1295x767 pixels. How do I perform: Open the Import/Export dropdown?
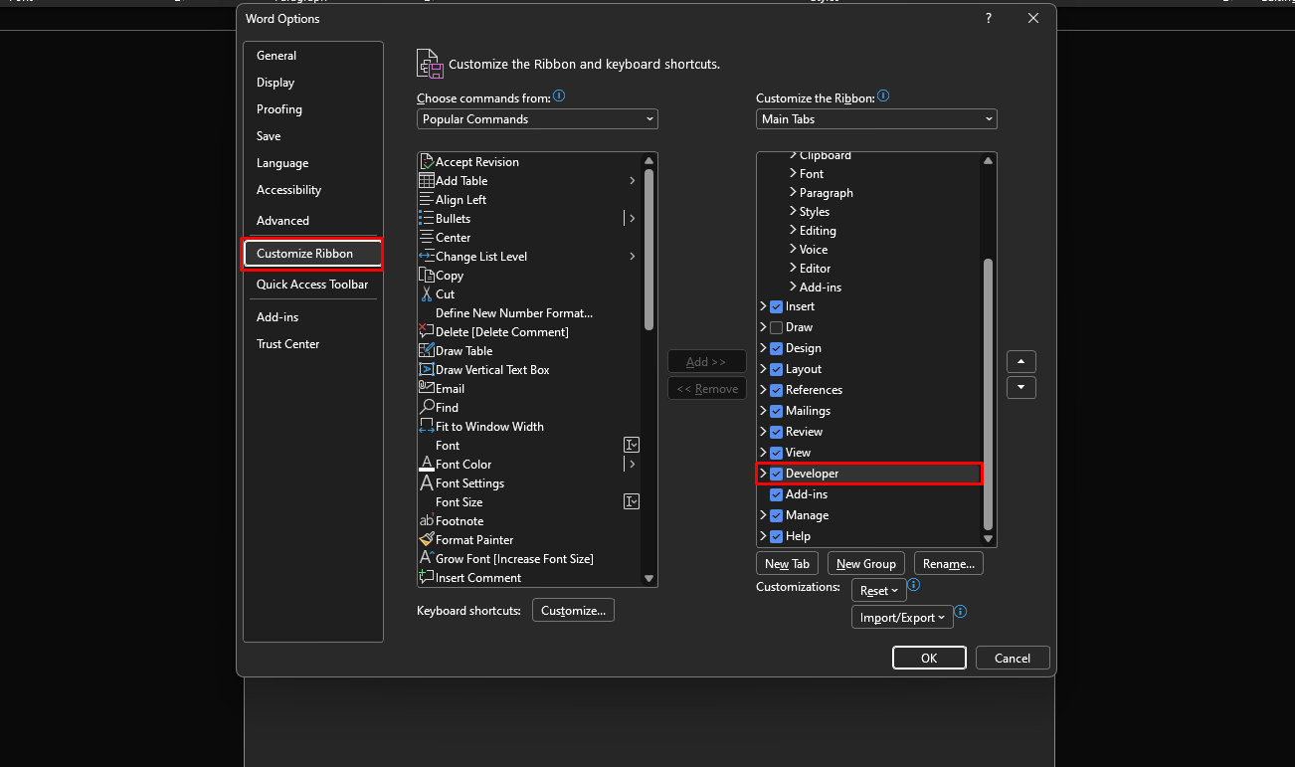902,618
